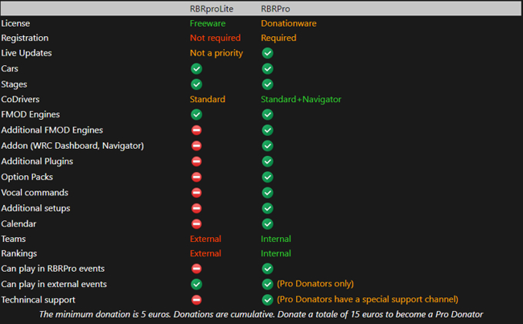
Task: Click the Donationware license text
Action: pyautogui.click(x=288, y=23)
